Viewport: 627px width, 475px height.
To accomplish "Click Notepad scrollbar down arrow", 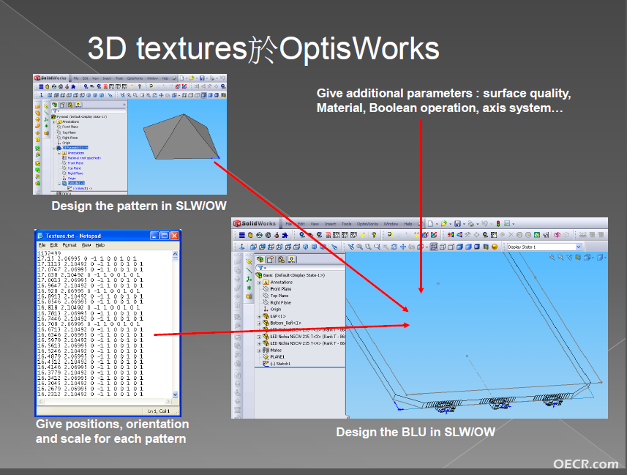I will click(175, 394).
